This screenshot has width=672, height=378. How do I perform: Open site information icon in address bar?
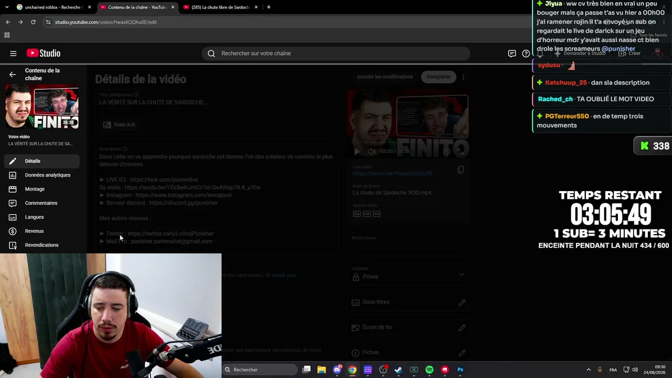(48, 22)
